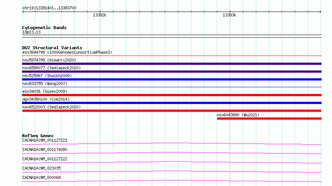Screen dimensions: 332x186
Task: Click the magenta NM_023035 gene line
Action: click(172, 171)
